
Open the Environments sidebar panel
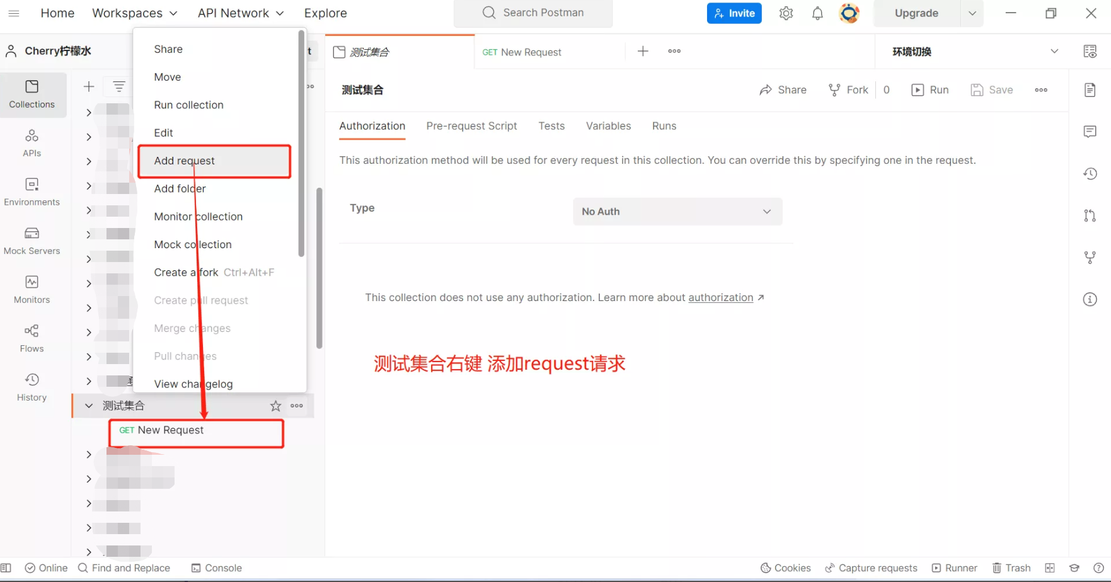[32, 192]
